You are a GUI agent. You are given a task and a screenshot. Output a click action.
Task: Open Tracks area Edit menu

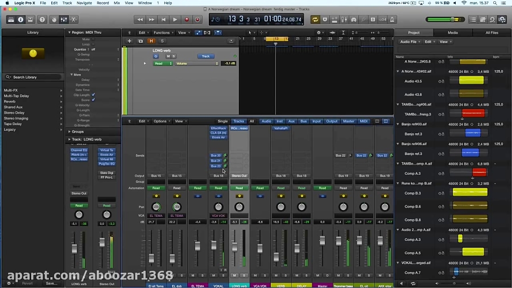[143, 32]
